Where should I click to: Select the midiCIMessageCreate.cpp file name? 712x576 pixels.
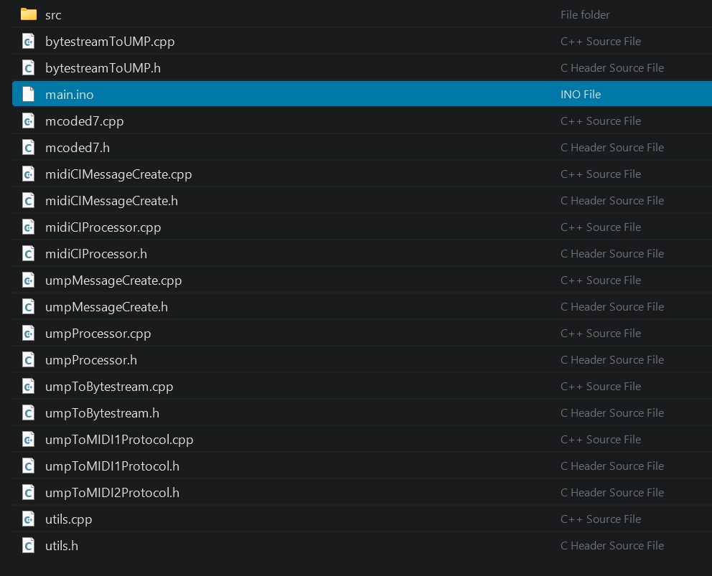118,174
